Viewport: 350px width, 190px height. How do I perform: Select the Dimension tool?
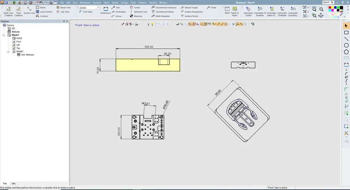point(106,10)
